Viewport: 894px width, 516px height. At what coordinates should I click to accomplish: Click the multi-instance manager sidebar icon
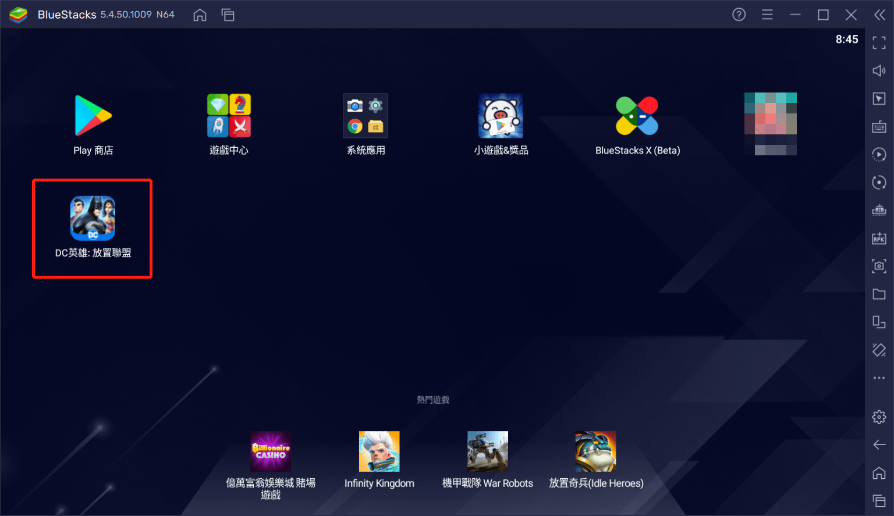point(879,322)
